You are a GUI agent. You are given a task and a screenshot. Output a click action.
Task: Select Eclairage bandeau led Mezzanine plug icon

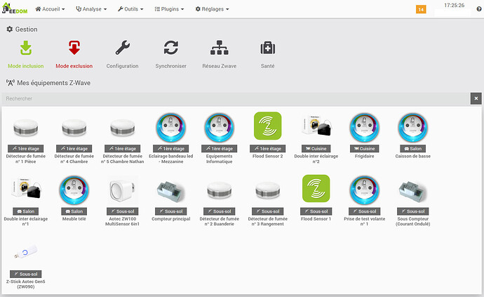coord(170,127)
